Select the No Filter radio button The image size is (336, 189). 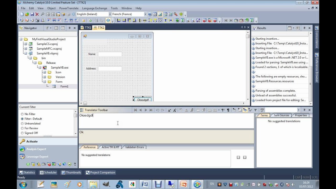pyautogui.click(x=22, y=114)
